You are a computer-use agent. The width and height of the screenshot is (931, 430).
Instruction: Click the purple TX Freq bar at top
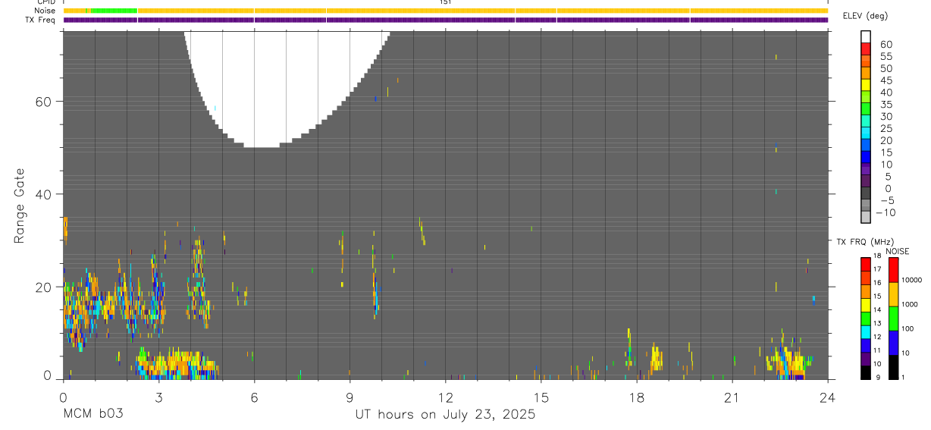(x=445, y=20)
